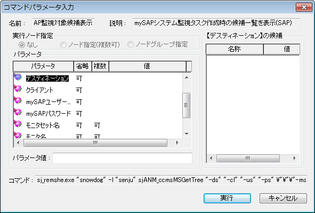The image size is (315, 213).
Task: Click the パラメータ値 input field
Action: (123, 158)
